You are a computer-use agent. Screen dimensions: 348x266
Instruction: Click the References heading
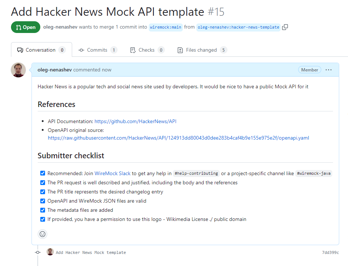[56, 104]
